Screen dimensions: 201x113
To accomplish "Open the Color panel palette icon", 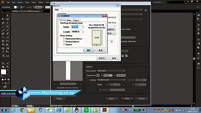I will [x=198, y=15].
